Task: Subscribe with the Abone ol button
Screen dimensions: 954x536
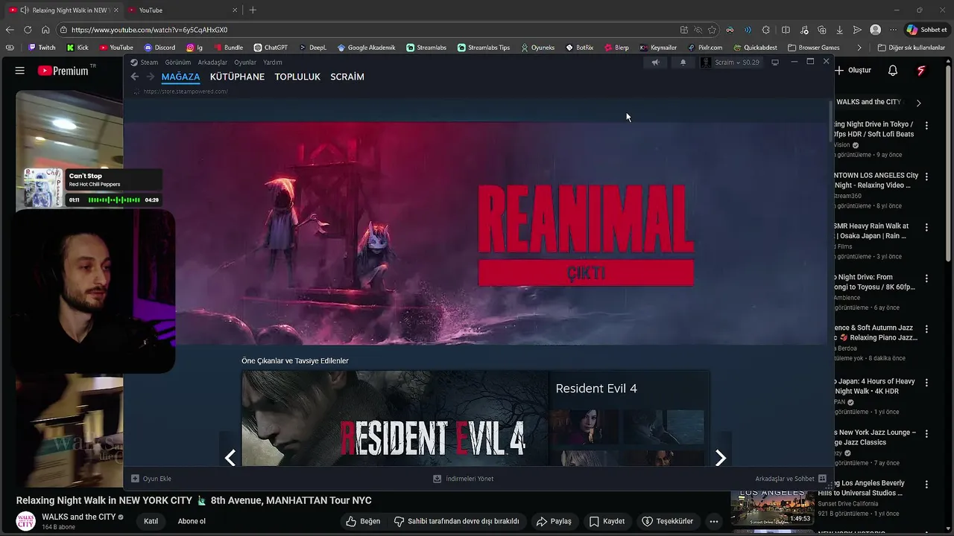Action: coord(192,521)
